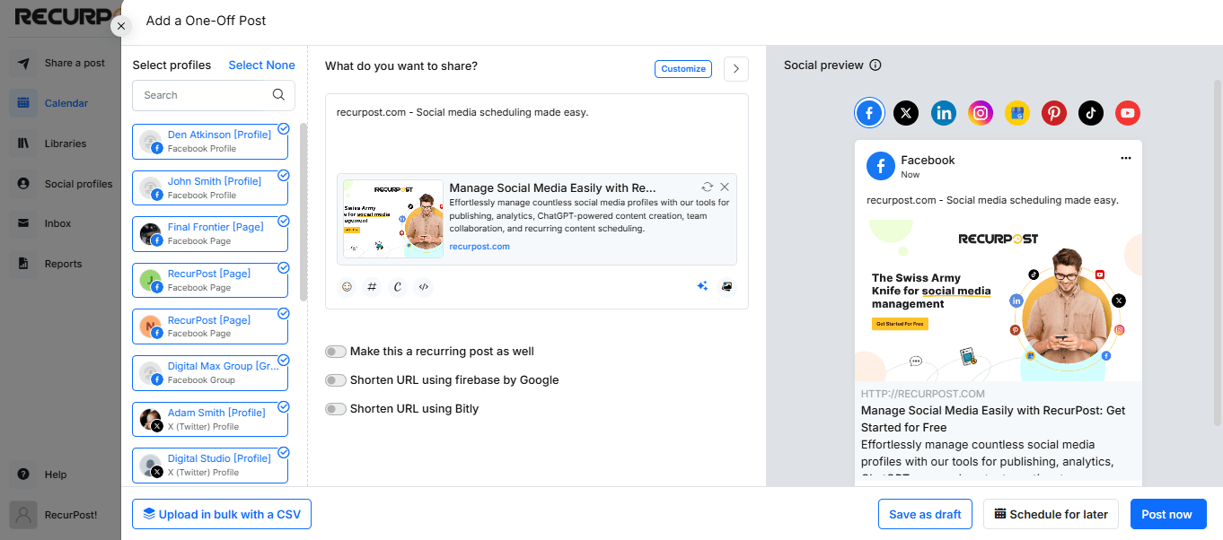1223x540 pixels.
Task: Add an image using the media icon
Action: pos(727,286)
